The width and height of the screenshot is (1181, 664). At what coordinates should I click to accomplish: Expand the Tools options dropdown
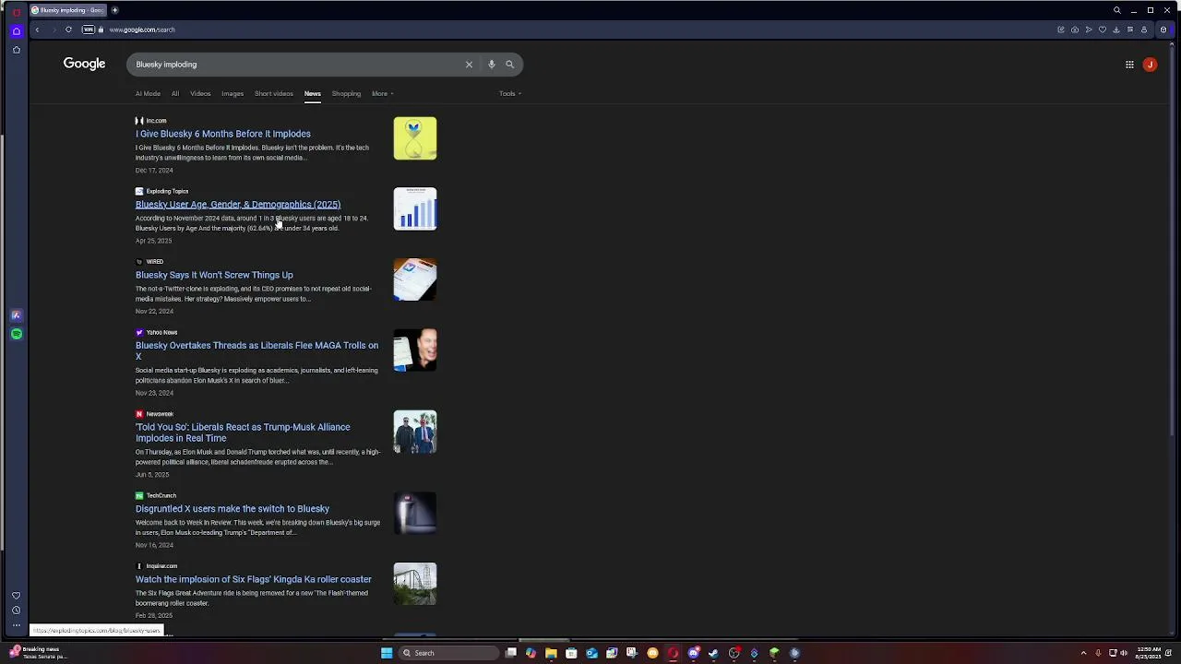(x=510, y=93)
